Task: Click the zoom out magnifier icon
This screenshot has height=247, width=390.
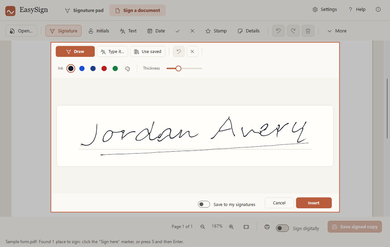Action: [x=203, y=227]
